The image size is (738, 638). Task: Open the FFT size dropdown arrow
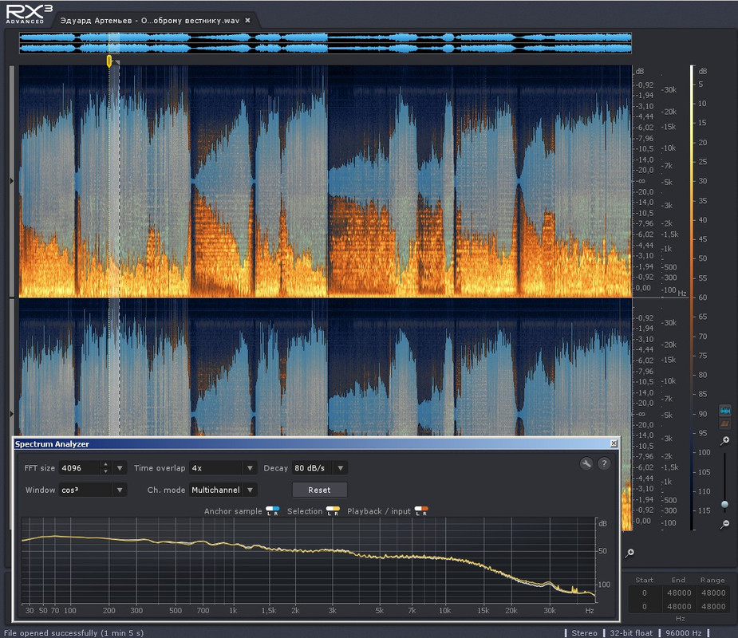point(120,468)
